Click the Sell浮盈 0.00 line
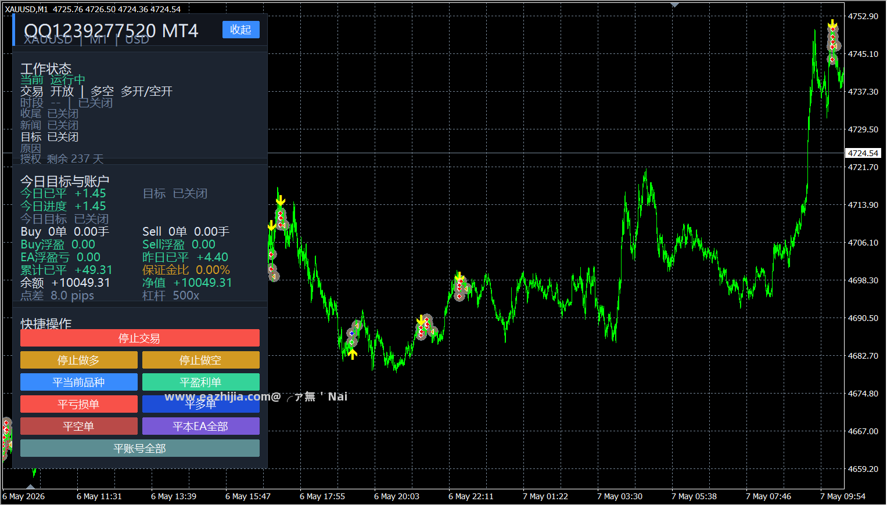Screen dimensions: 887x505 pyautogui.click(x=179, y=244)
